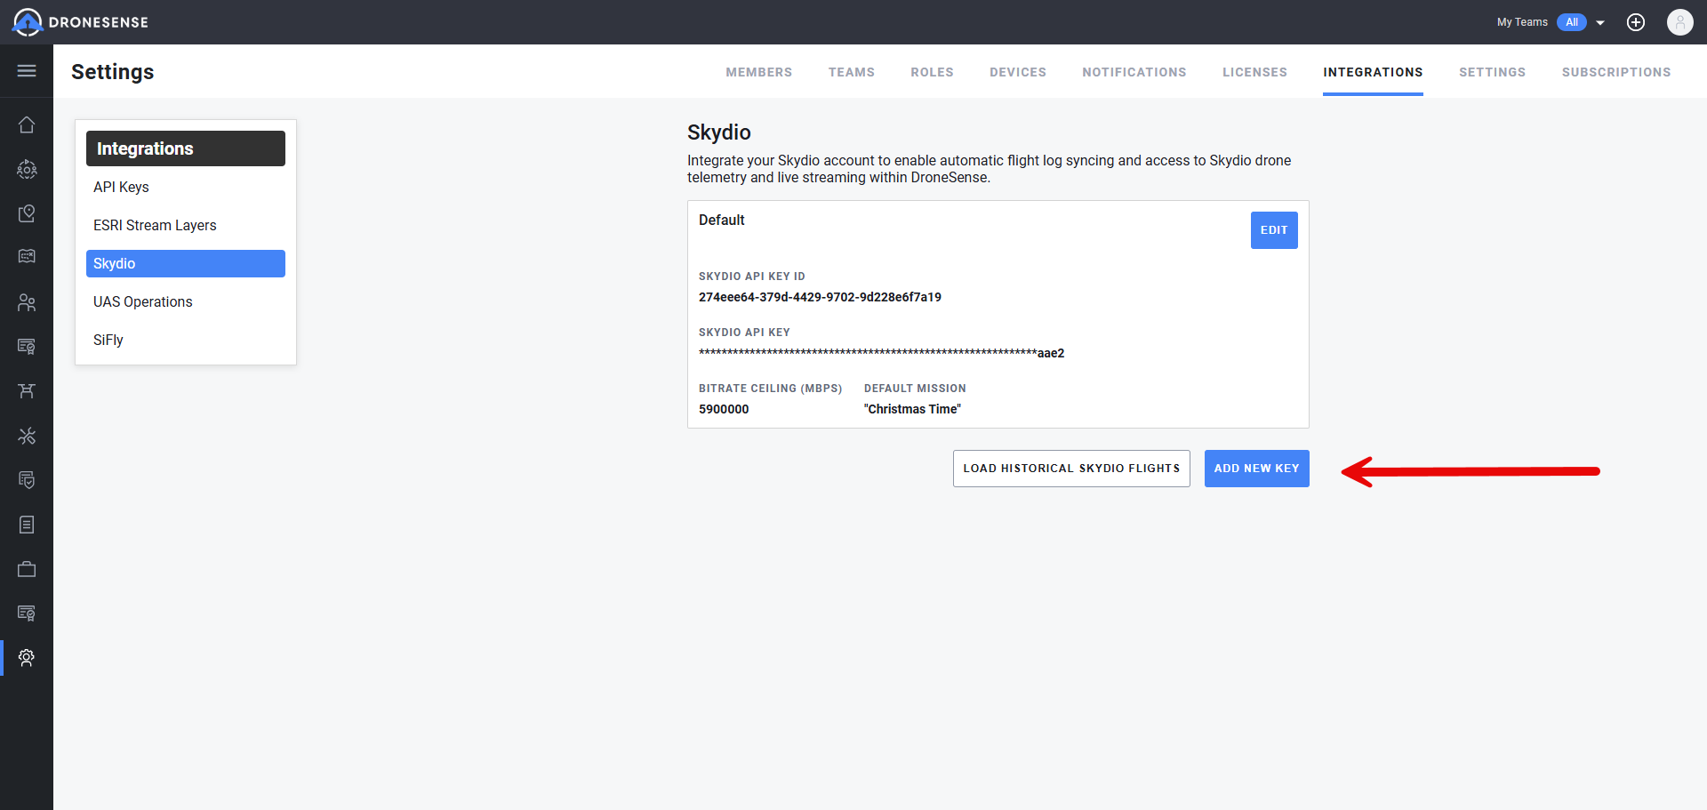Click the Skydio API Key ID value
The image size is (1707, 810).
(x=820, y=297)
